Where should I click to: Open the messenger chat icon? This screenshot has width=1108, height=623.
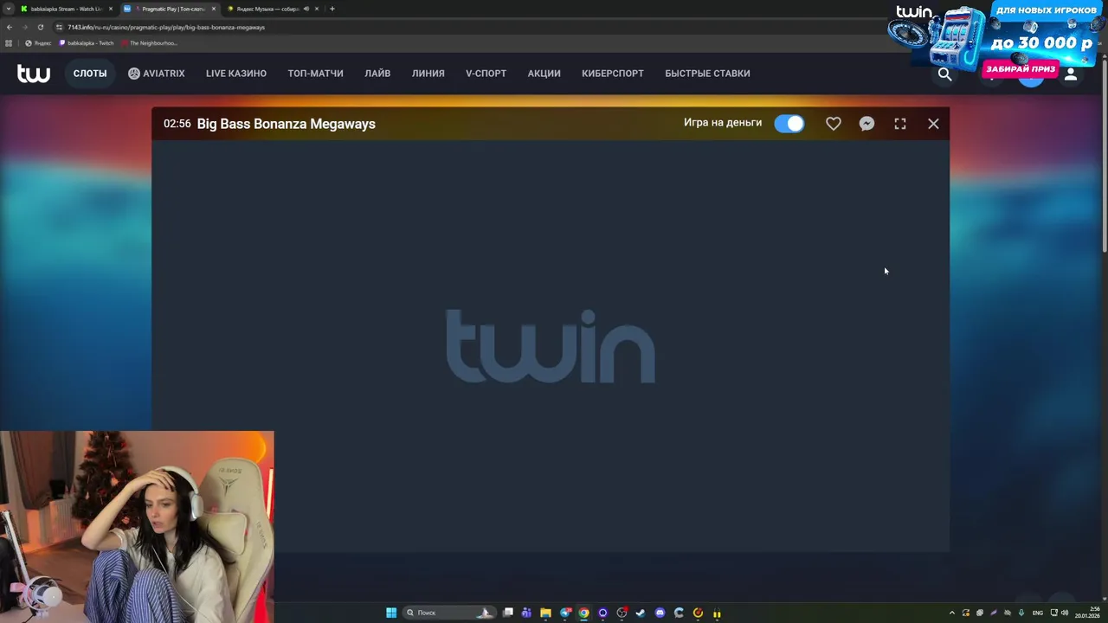click(866, 124)
